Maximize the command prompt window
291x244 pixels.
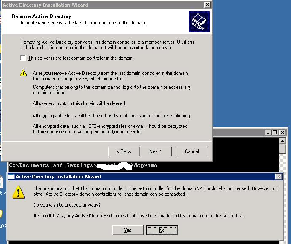[275, 133]
